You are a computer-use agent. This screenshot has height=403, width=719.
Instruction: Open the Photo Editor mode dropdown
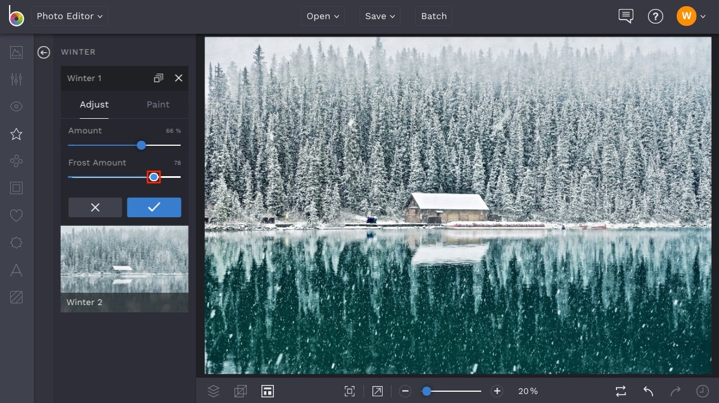point(69,16)
